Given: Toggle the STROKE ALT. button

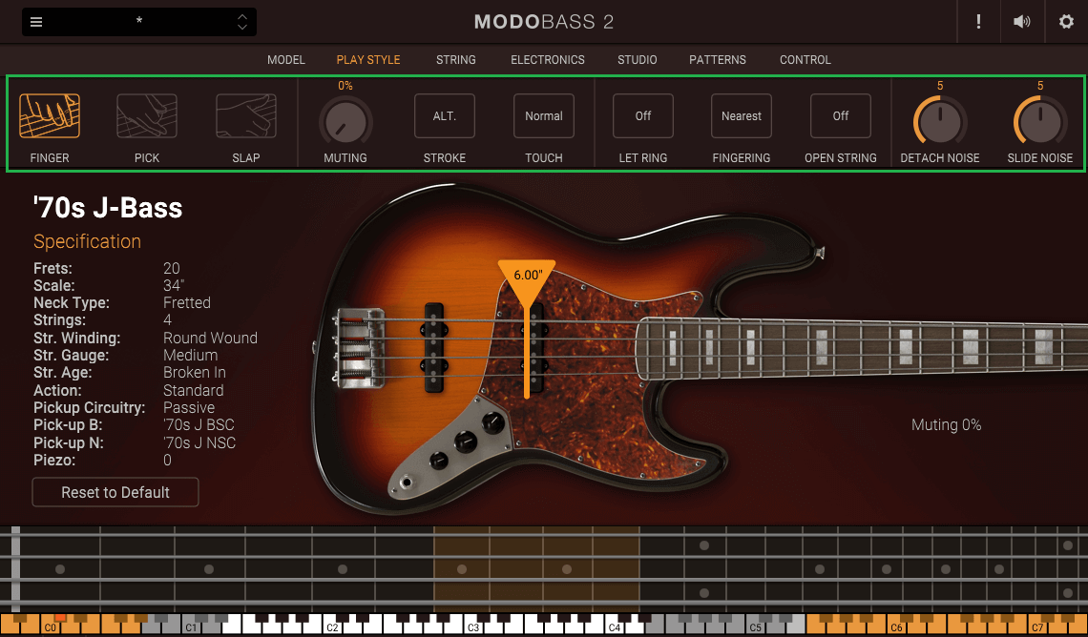Looking at the screenshot, I should 445,115.
